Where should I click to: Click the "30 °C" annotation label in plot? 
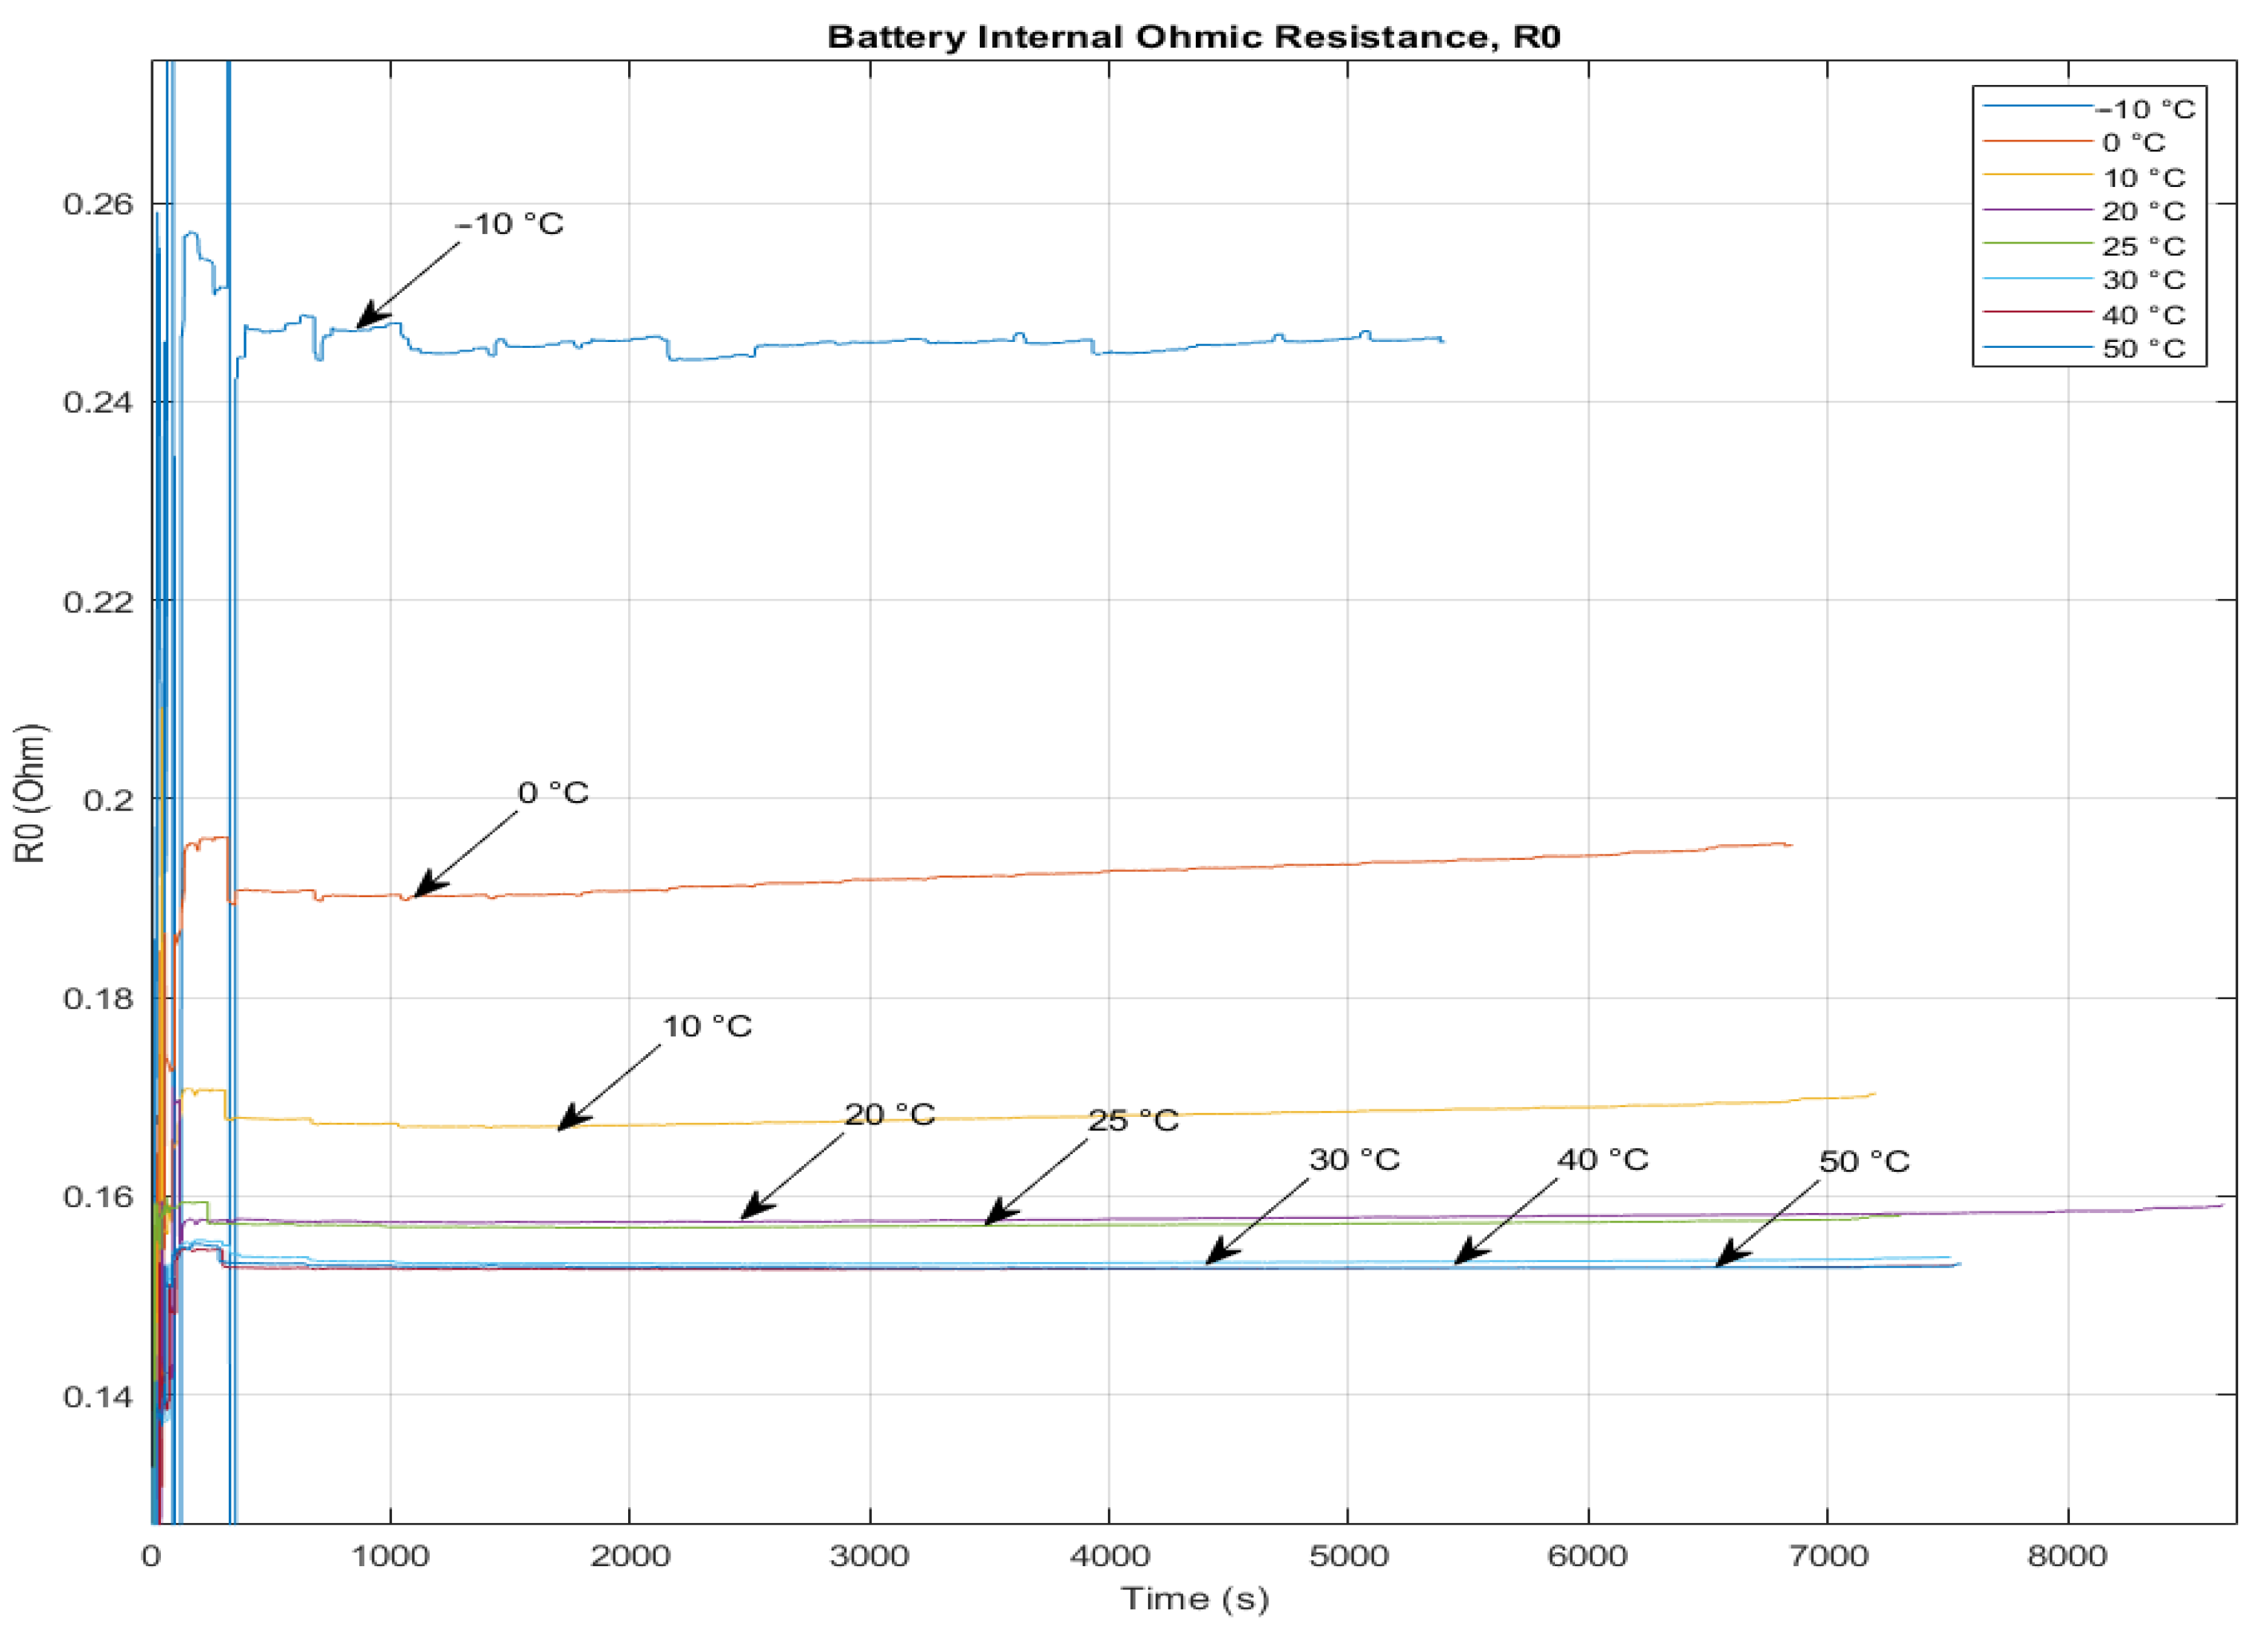[1354, 1160]
